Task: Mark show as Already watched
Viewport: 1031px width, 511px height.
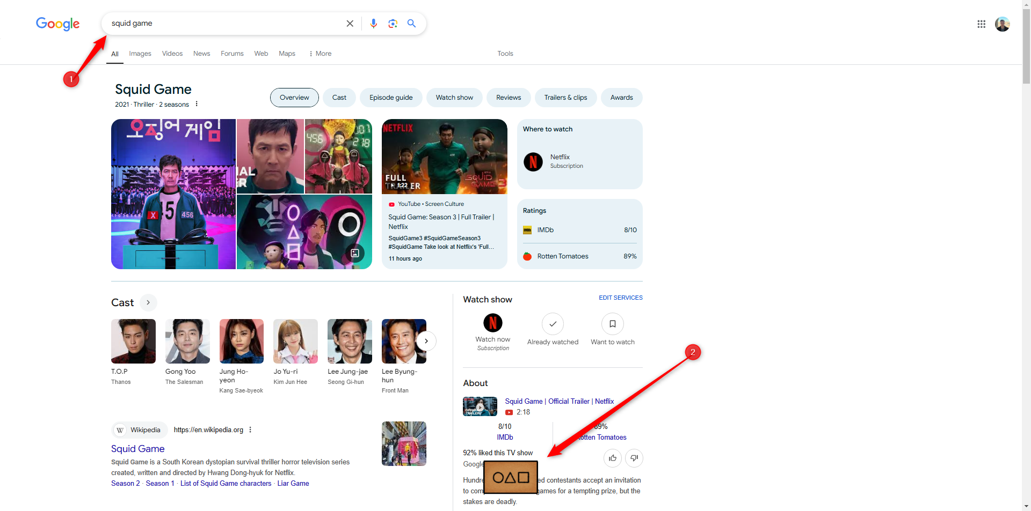Action: (x=553, y=324)
